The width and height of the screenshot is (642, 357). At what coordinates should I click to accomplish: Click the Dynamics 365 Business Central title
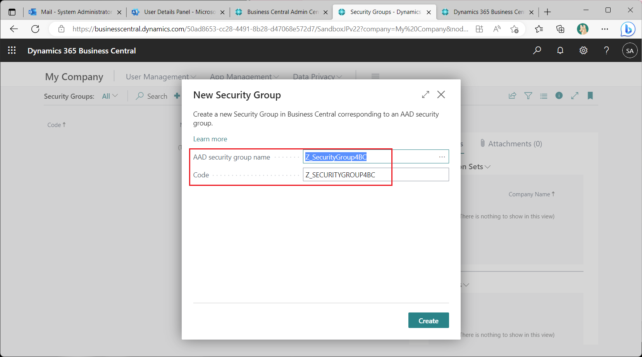pyautogui.click(x=82, y=51)
